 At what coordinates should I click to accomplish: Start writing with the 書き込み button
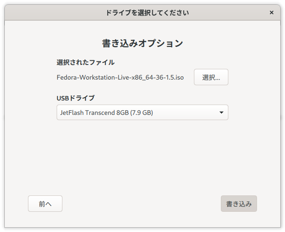click(239, 204)
